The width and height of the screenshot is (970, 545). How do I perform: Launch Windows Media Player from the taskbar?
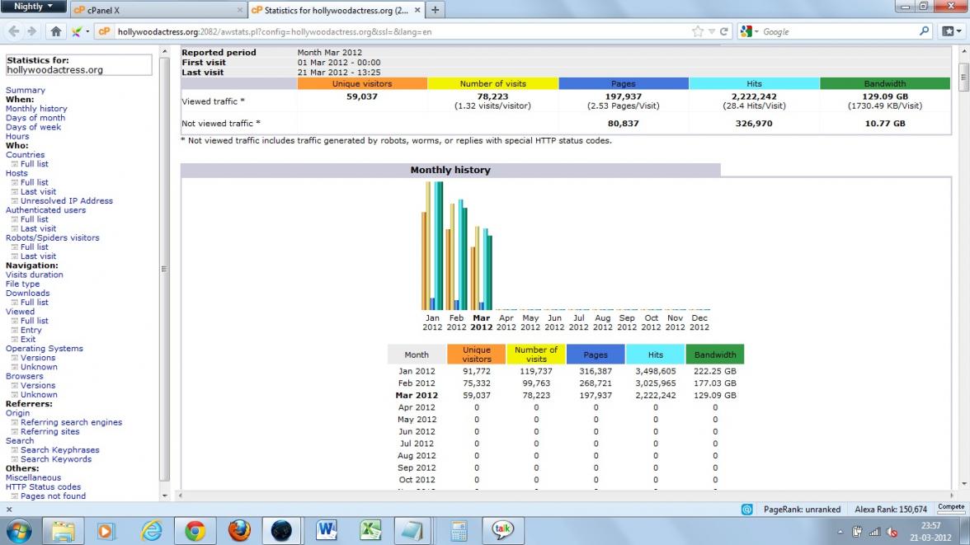pos(106,531)
